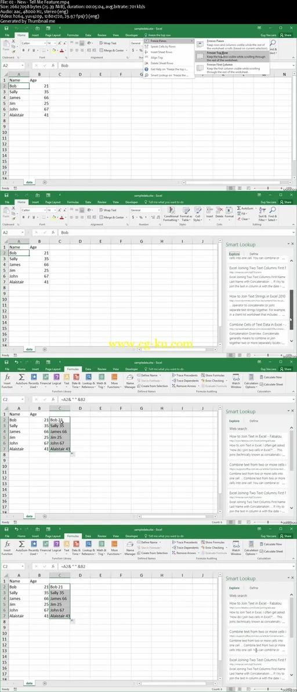Open result 'How to Join Text Strings in Excel 2010'
Viewport: 297px width, 692px height.
(258, 296)
